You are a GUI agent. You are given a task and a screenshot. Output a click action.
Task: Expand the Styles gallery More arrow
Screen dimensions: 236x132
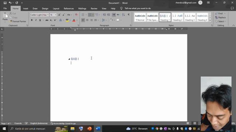coord(210,21)
